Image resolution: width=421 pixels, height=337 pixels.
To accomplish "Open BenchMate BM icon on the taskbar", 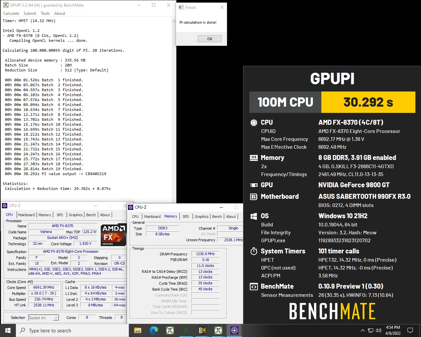I will click(x=202, y=330).
